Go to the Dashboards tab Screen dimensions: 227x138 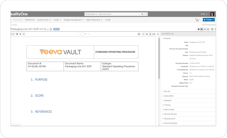[30, 20]
